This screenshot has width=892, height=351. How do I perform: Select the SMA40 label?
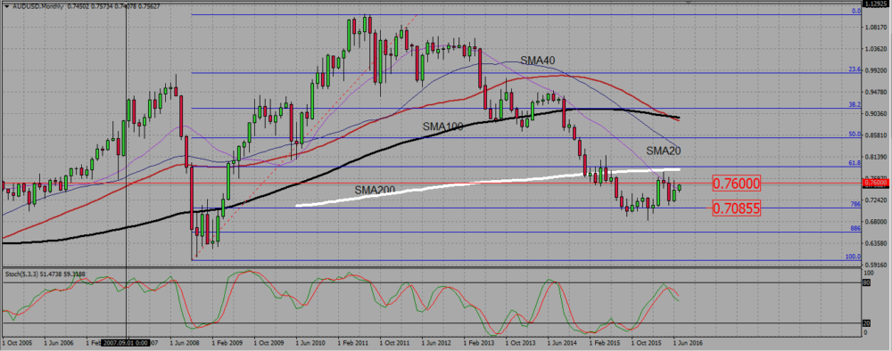[537, 61]
